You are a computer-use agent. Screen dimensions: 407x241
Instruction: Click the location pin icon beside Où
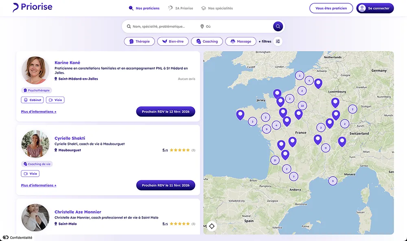coord(202,26)
